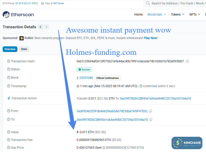The width and height of the screenshot is (206, 152).
Task: Click the gas price 0.407 Gwei
Action: click(x=58, y=3)
